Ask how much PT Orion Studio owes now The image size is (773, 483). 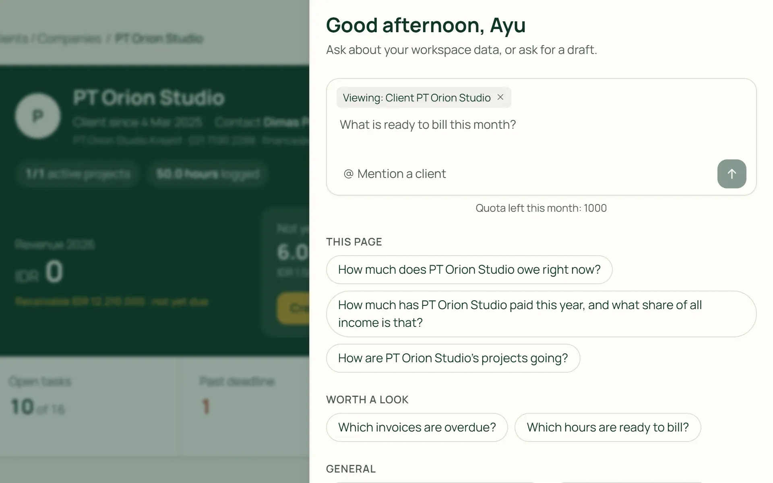coord(469,270)
